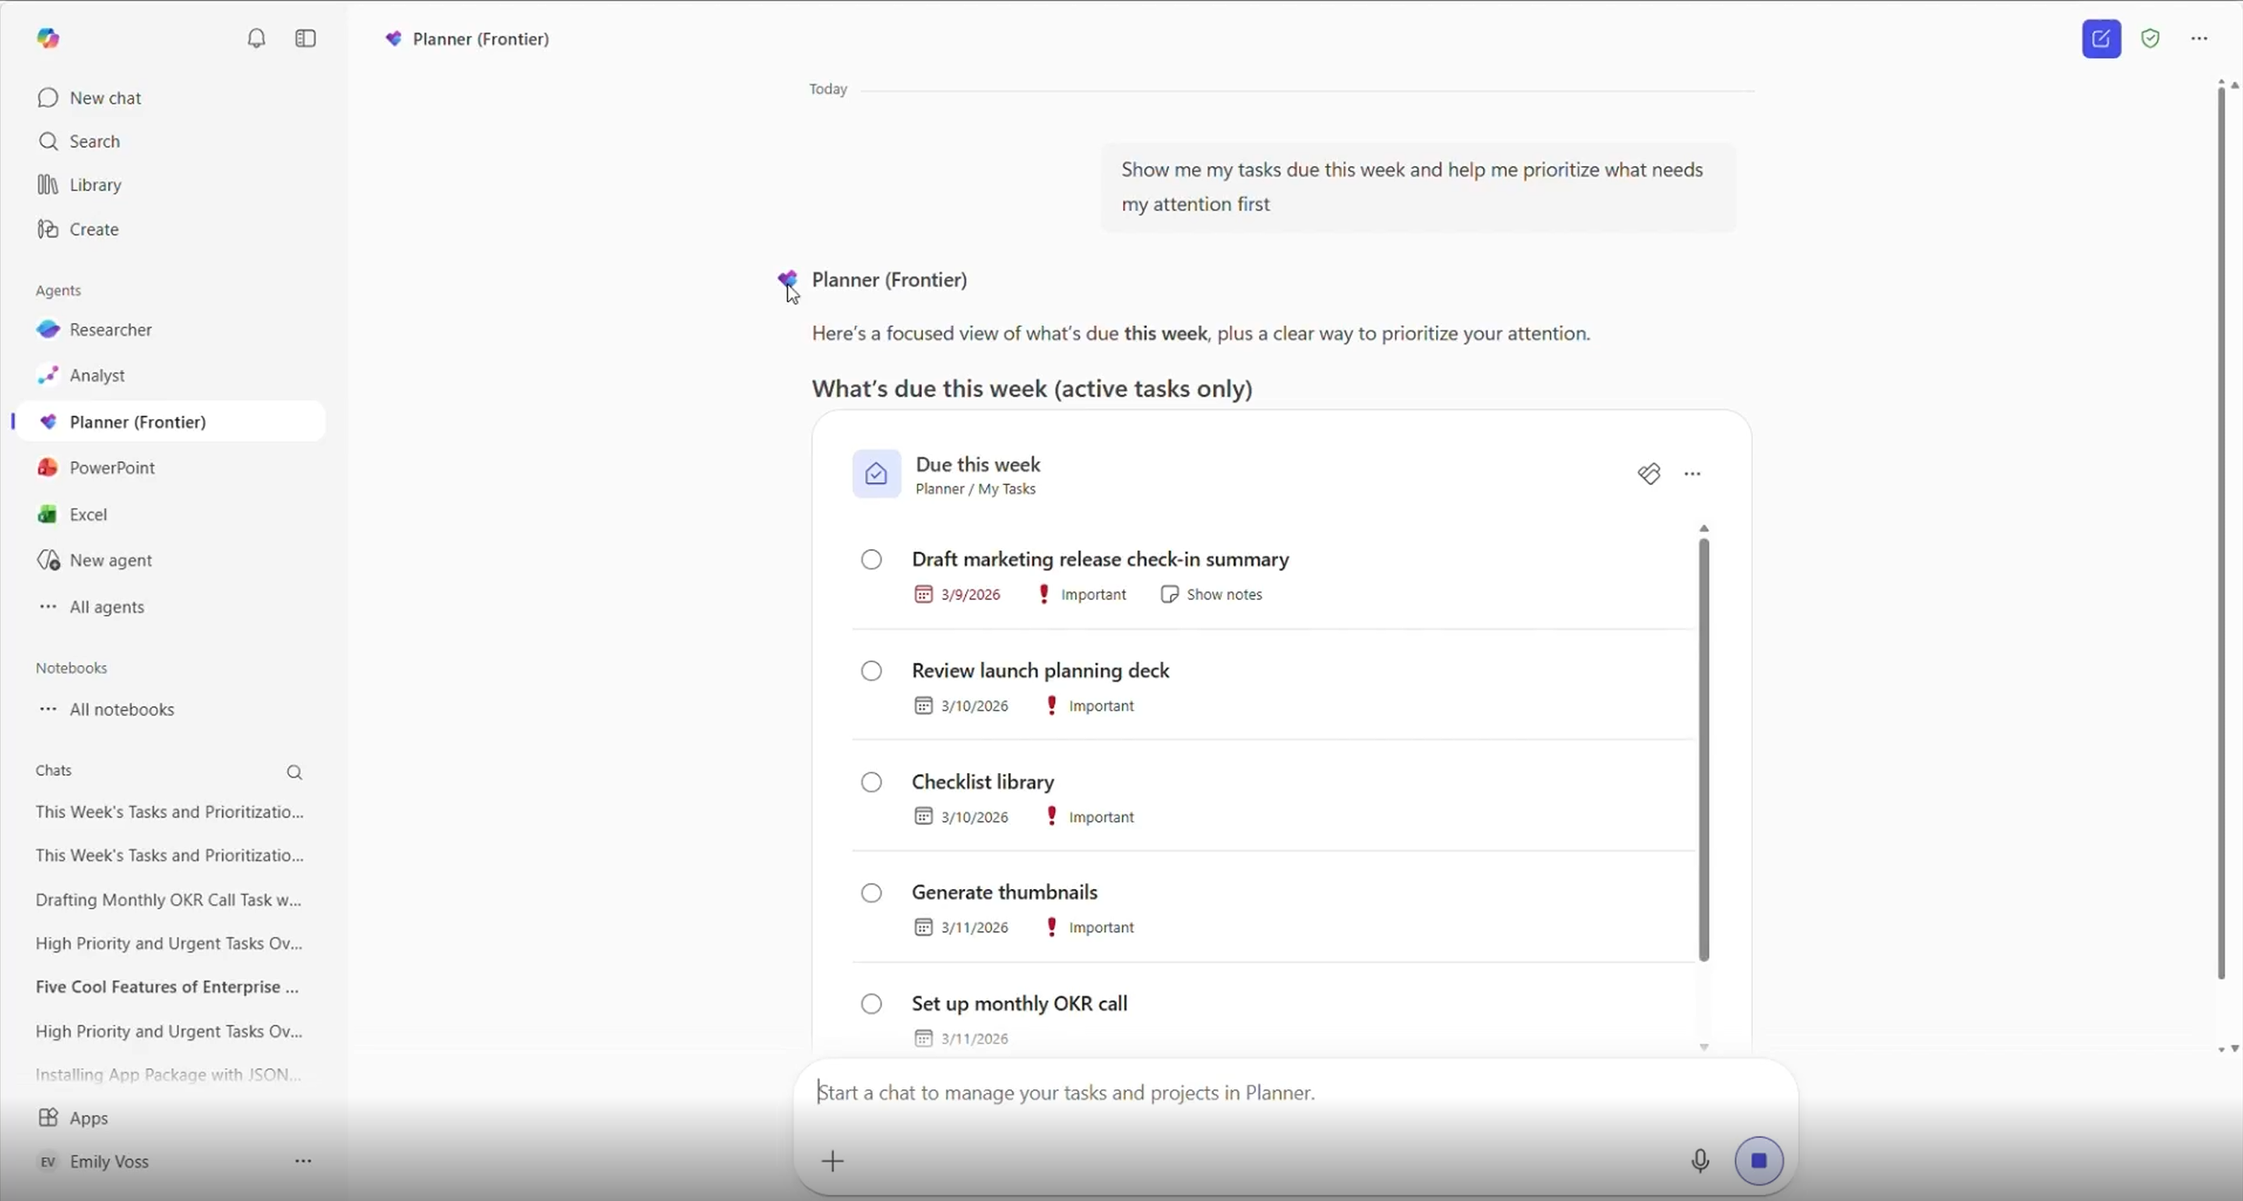This screenshot has height=1201, width=2243.
Task: Click Important flag on Review launch planning deck
Action: pos(1090,706)
